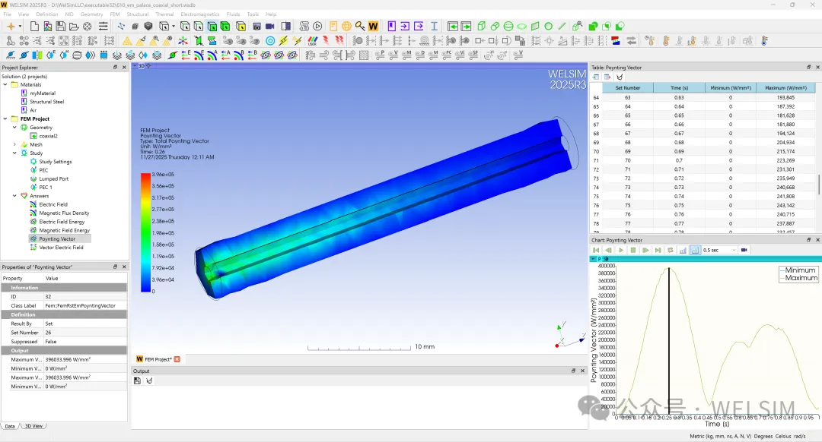822x442 pixels.
Task: Click the WELSIM 'W' logo icon in the toolbar
Action: click(x=373, y=26)
